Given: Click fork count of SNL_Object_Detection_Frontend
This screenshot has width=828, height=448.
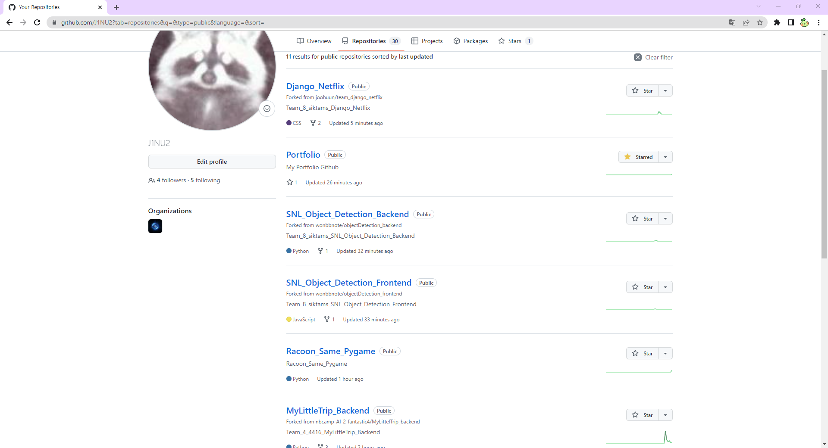Looking at the screenshot, I should coord(329,319).
